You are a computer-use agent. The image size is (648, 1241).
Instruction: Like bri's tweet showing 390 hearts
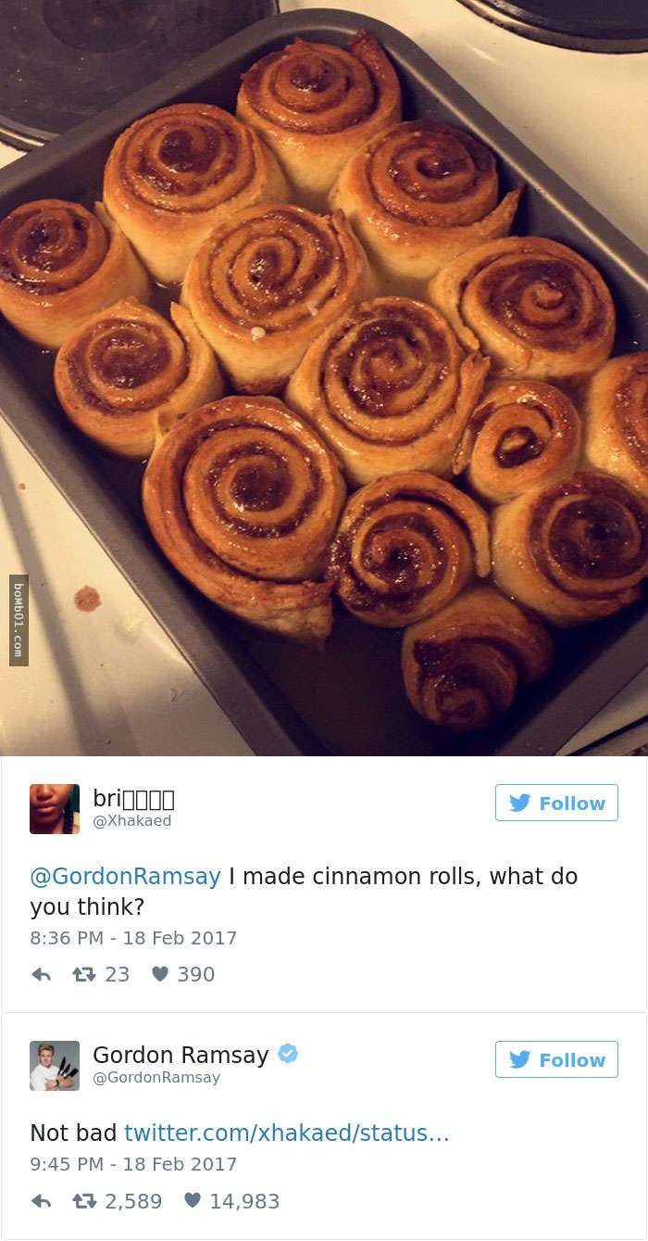coord(160,974)
